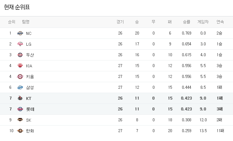Image resolution: width=233 pixels, height=141 pixels.
Task: Click the 두산 Bears team logo
Action: coord(20,55)
